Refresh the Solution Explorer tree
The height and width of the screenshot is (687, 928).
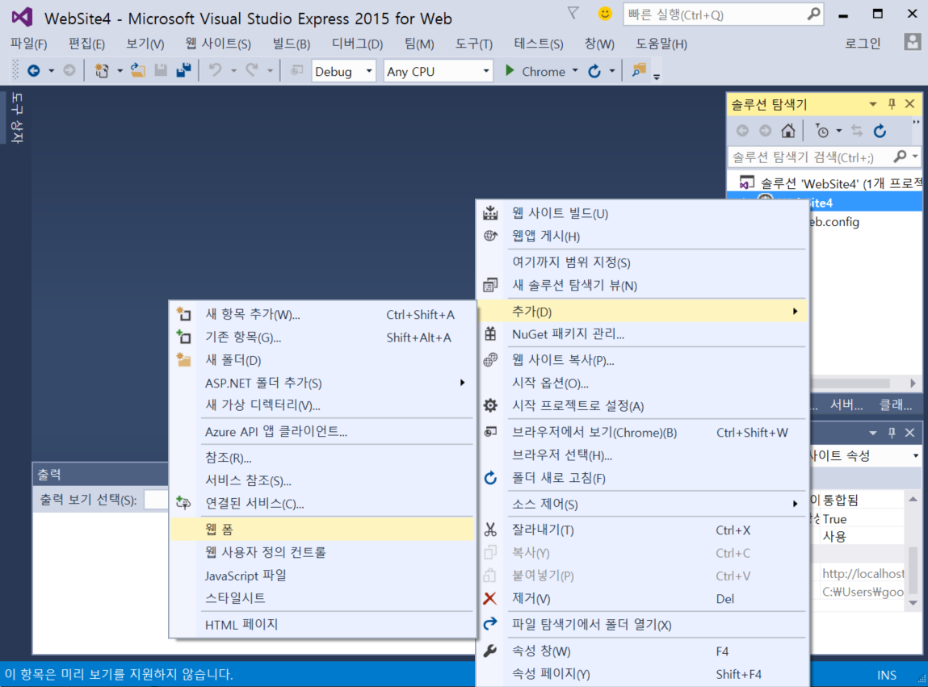(880, 131)
